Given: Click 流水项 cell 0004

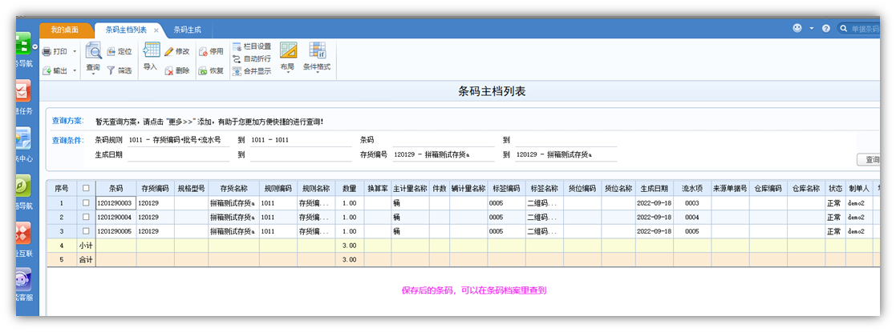Looking at the screenshot, I should pos(692,217).
